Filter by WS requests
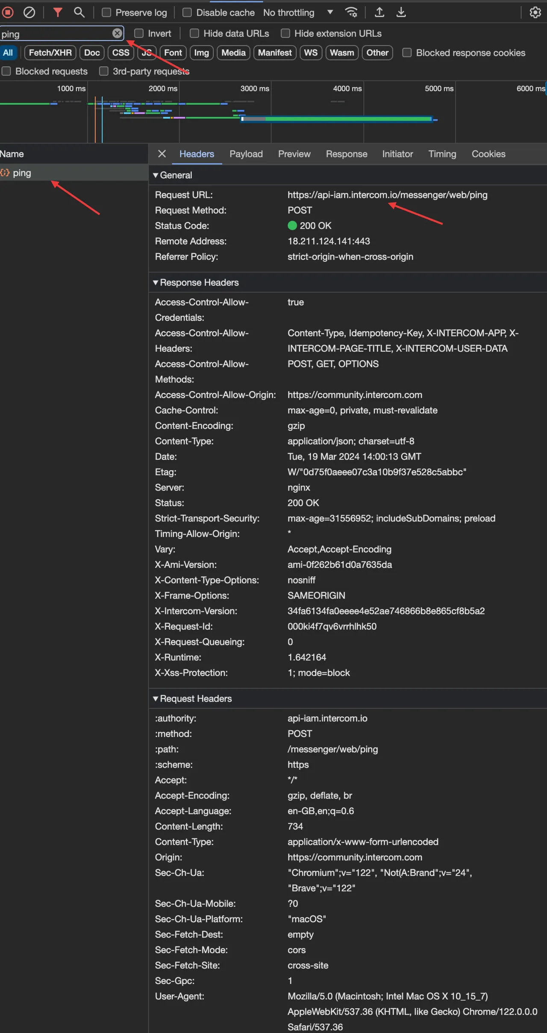 tap(311, 53)
